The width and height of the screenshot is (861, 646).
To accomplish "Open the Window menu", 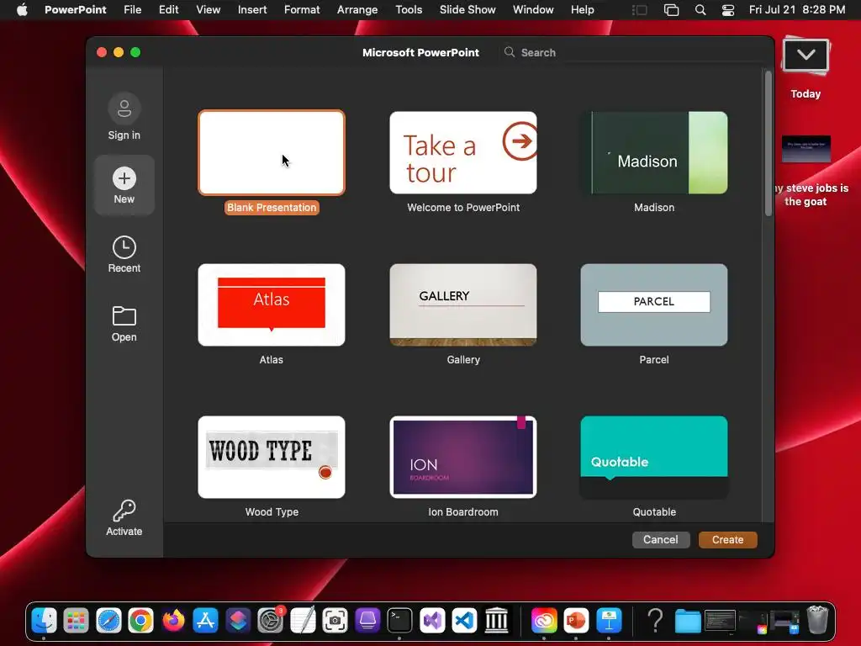I will [x=532, y=10].
